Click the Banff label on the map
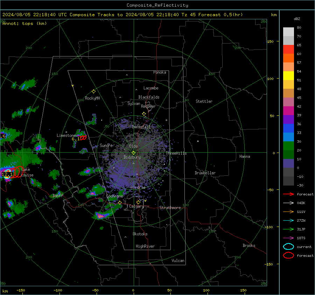The width and height of the screenshot is (315, 295). 58,196
